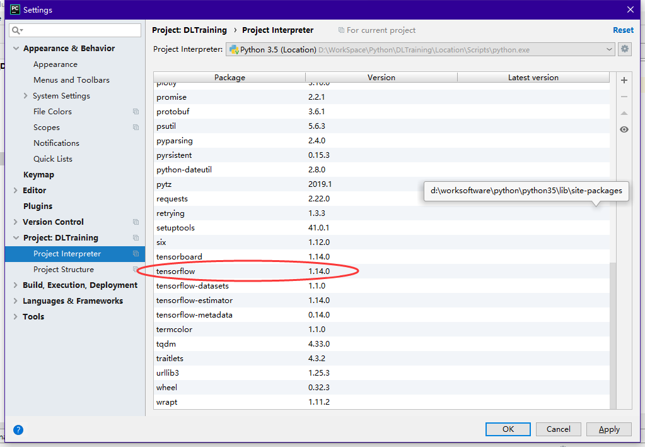Open the Notifications page

click(56, 143)
